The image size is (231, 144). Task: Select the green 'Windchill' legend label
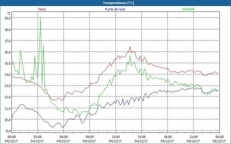click(x=188, y=9)
